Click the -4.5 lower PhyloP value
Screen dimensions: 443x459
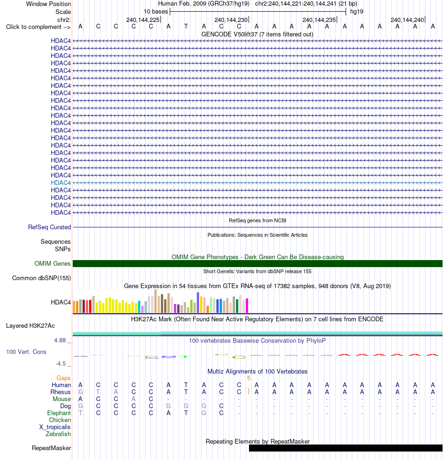(x=61, y=364)
